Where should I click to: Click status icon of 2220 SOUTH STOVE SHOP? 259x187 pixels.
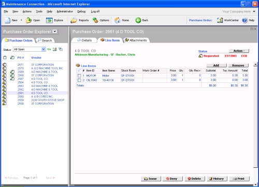[x=5, y=100]
